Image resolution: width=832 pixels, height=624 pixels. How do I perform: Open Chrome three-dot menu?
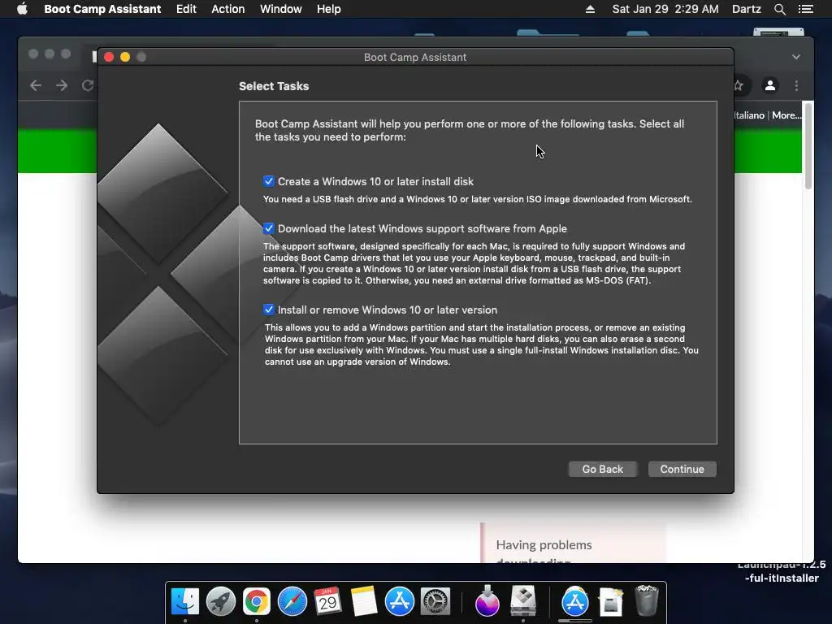[x=796, y=85]
